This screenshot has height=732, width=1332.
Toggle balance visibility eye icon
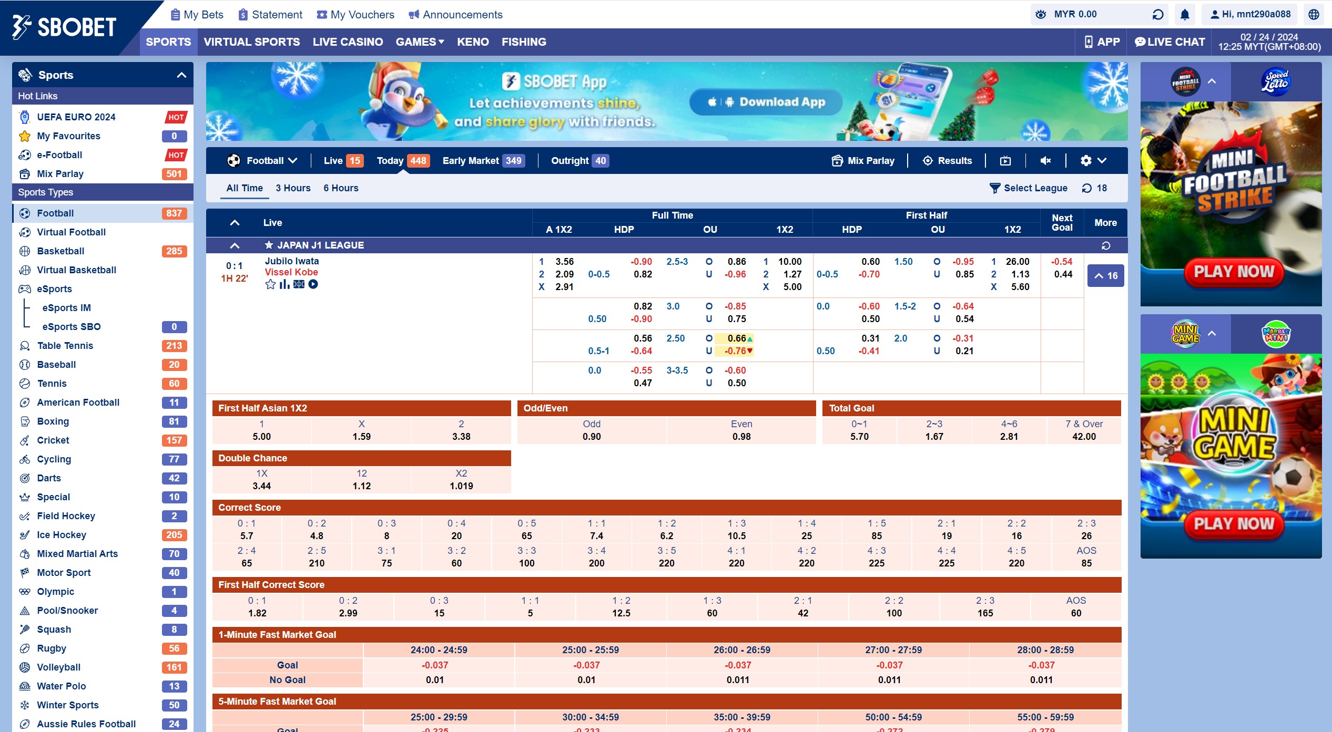pos(1040,14)
